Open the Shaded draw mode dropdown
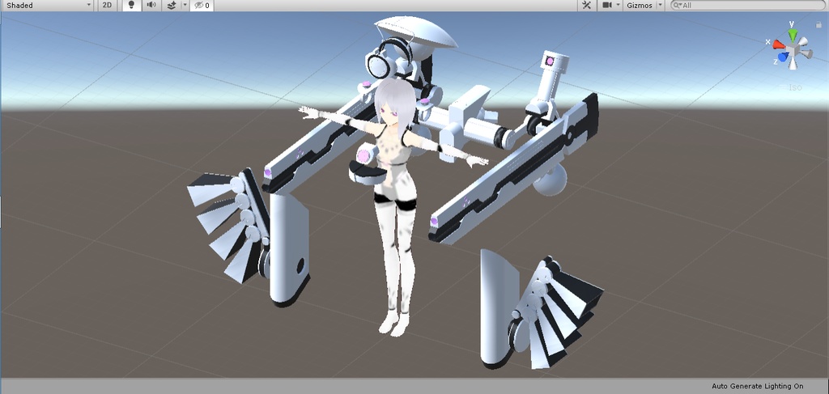829x394 pixels. pos(48,6)
